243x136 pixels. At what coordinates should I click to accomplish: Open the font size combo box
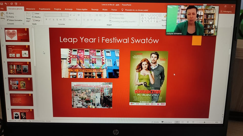pyautogui.click(x=65, y=15)
